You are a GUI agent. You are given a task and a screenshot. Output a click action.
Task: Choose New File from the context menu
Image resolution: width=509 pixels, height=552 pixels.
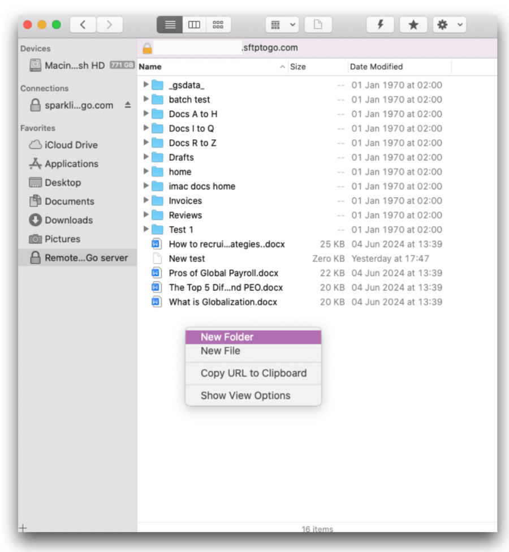click(x=219, y=351)
